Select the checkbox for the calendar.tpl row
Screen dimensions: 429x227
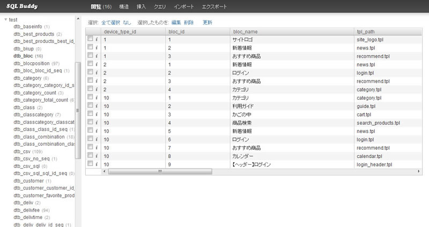pyautogui.click(x=90, y=156)
